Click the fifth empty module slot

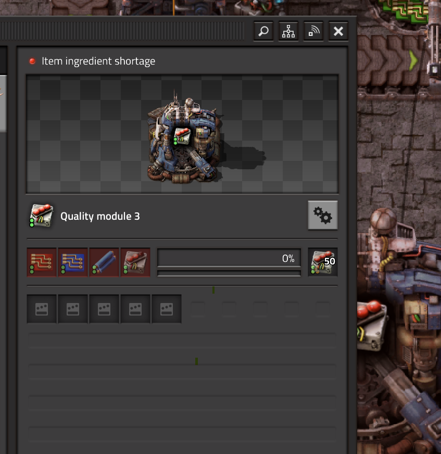167,309
